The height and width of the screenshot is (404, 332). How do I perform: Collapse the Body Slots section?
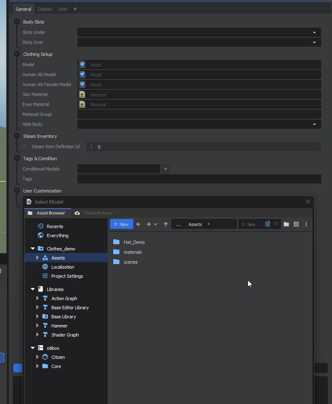[17, 22]
